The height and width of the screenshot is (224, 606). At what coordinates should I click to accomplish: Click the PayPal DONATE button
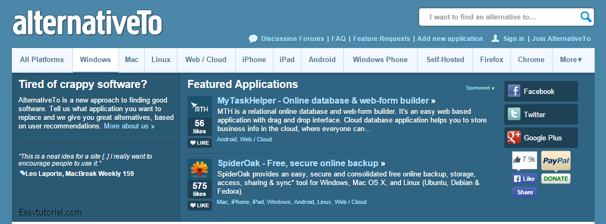(556, 179)
